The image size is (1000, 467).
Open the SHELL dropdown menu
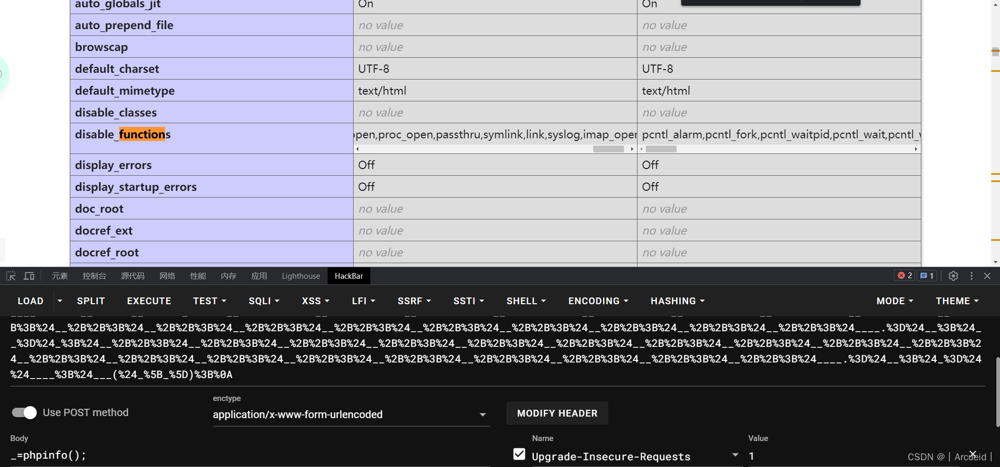pyautogui.click(x=526, y=301)
